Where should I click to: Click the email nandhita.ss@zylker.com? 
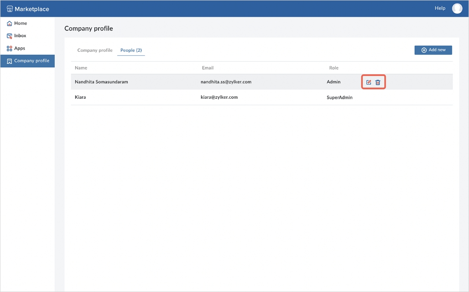(226, 82)
